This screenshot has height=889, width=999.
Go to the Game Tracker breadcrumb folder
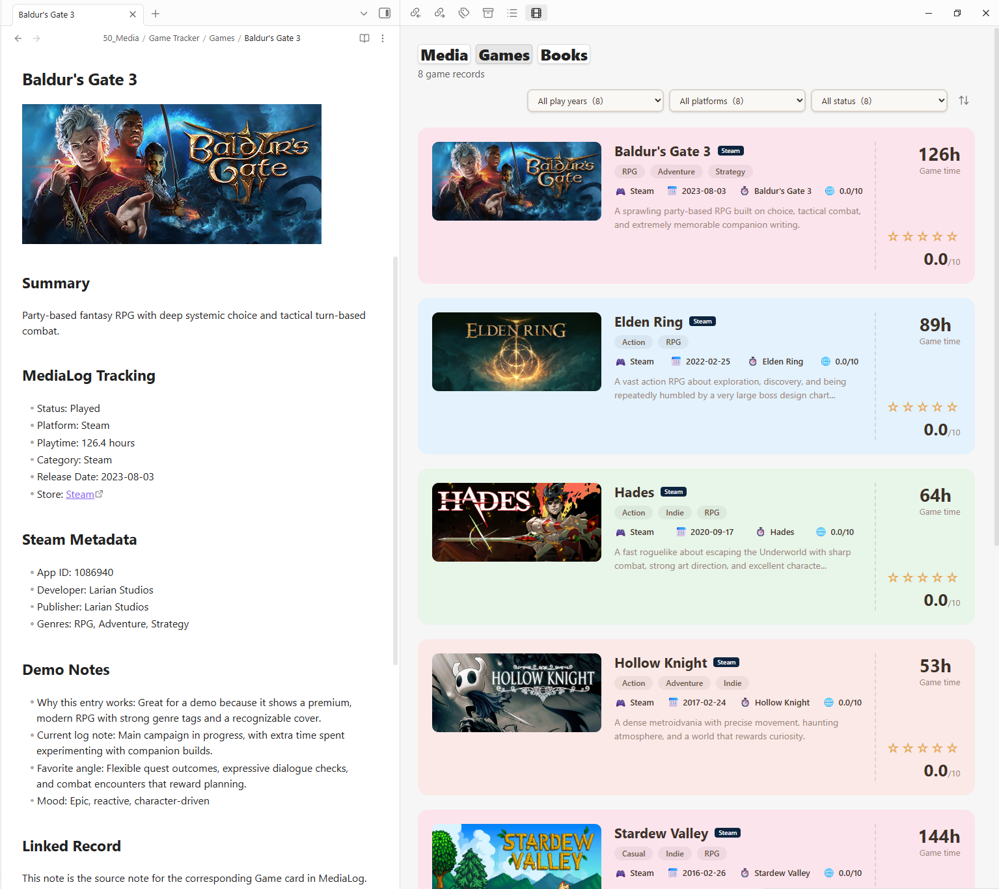(x=174, y=38)
